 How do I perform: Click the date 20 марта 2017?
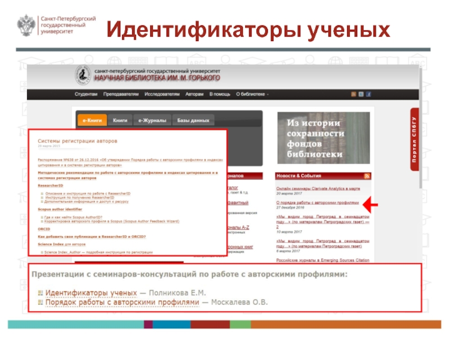[289, 193]
